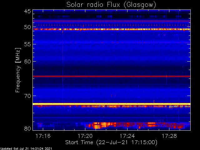Click the 60 frequency tick label

[x=27, y=62]
